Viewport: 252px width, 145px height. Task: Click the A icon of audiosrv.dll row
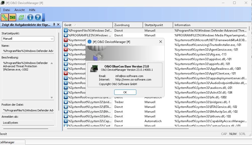click(66, 88)
